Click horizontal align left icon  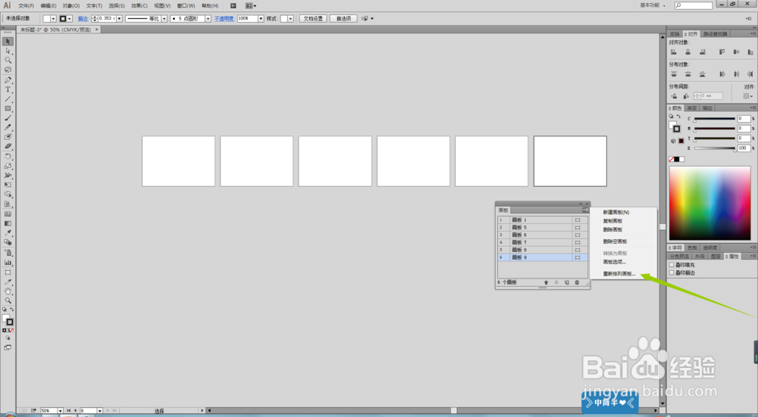(x=673, y=51)
